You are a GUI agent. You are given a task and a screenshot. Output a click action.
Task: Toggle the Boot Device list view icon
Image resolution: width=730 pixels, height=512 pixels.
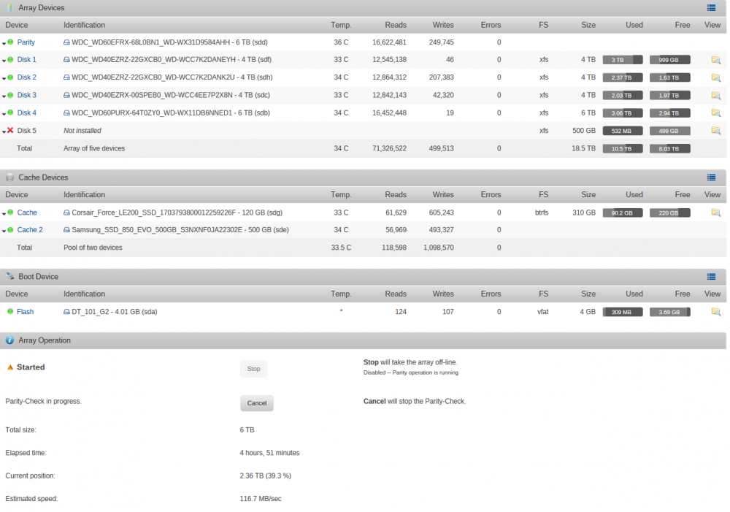[x=711, y=276]
